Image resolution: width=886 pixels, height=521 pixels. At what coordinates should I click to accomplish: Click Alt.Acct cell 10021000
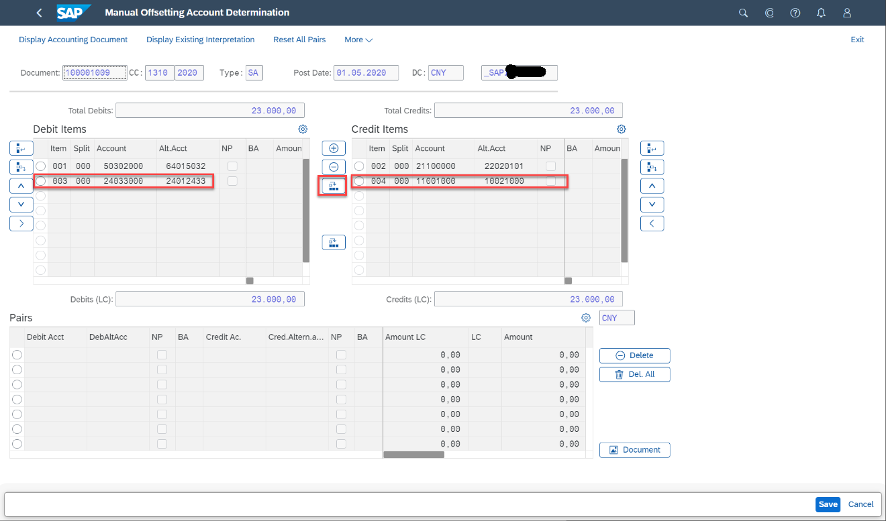point(506,181)
